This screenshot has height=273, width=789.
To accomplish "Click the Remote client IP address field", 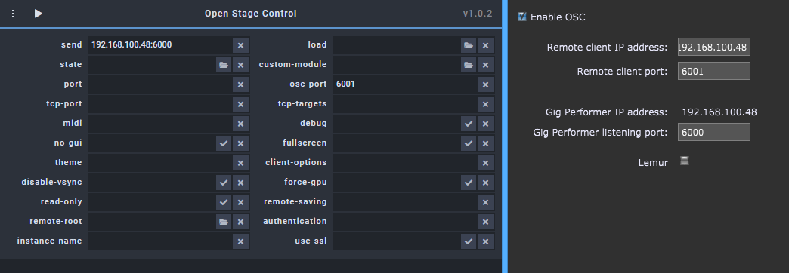I will coord(714,47).
